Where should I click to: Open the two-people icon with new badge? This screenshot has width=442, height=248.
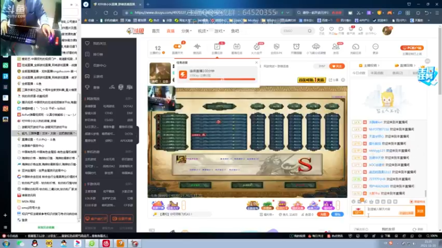click(x=335, y=46)
